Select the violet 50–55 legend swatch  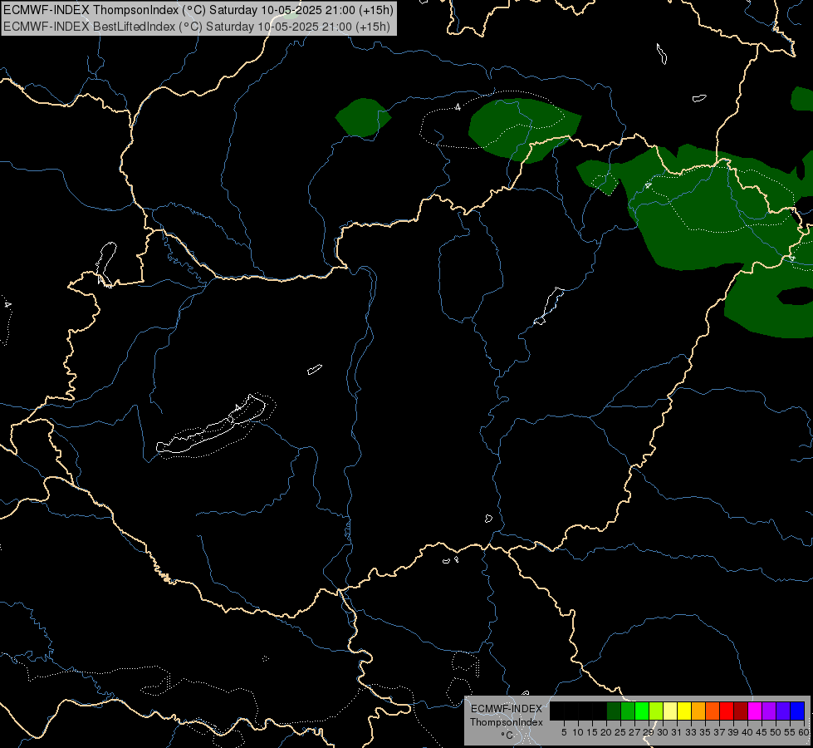click(x=783, y=711)
